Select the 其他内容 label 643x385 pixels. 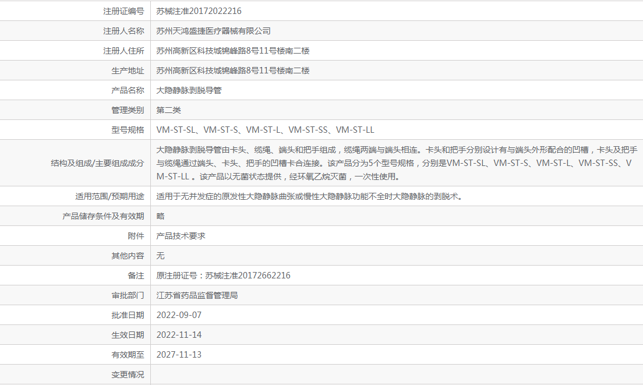click(x=128, y=256)
